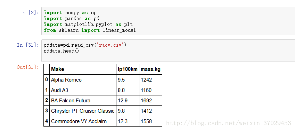Select the BA Falcon Futura cell

click(x=83, y=101)
